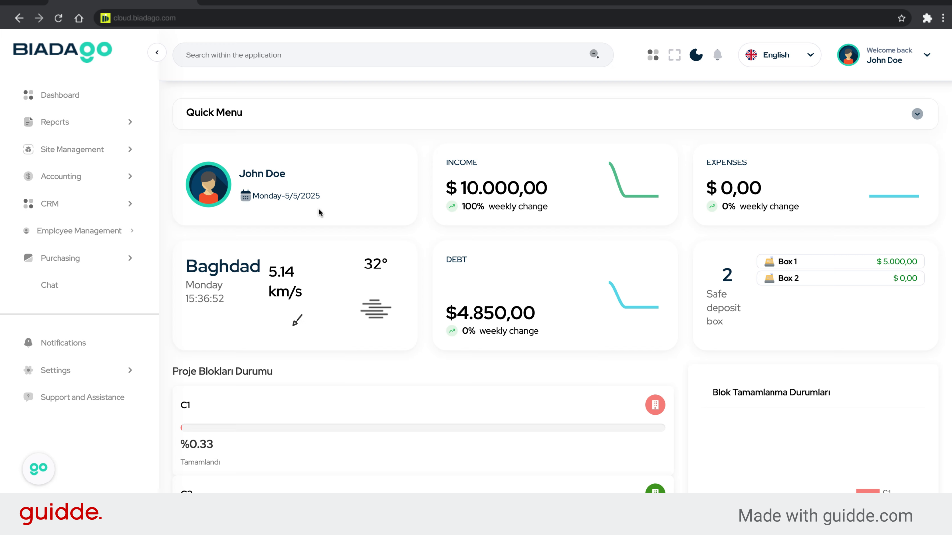
Task: Open the English language dropdown
Action: pos(779,55)
